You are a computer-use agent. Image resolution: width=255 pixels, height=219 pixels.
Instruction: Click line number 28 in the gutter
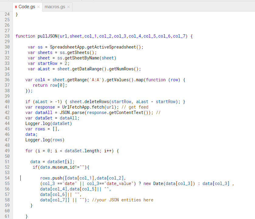7,36
